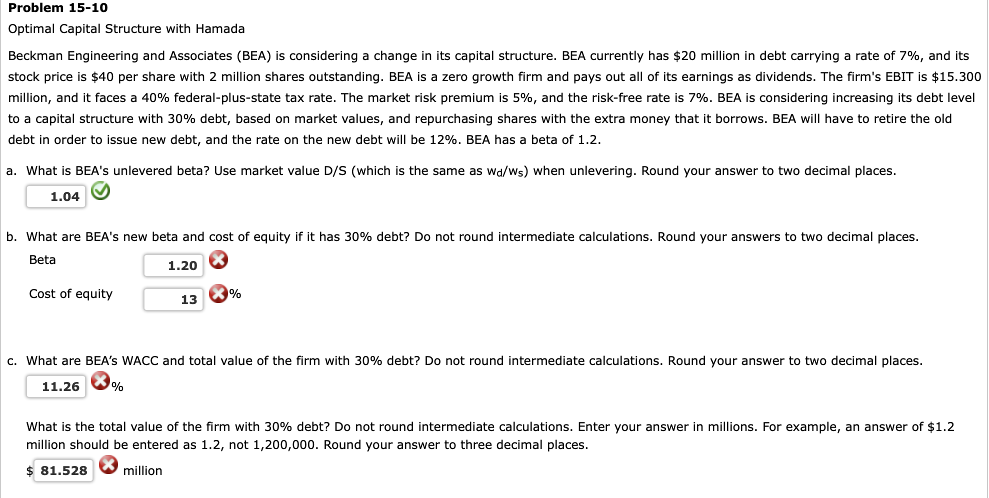Click the red X icon next to Beta answer
This screenshot has height=498, width=989.
point(218,259)
